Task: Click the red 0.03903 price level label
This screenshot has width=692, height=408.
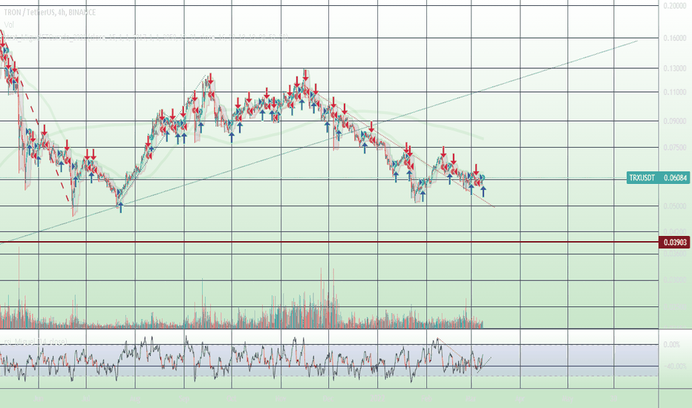Action: tap(674, 242)
